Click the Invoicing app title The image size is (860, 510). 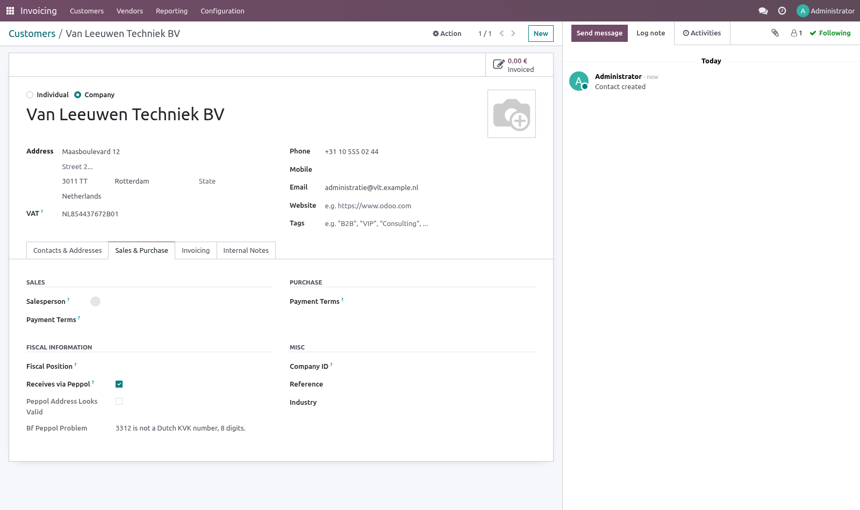point(38,11)
